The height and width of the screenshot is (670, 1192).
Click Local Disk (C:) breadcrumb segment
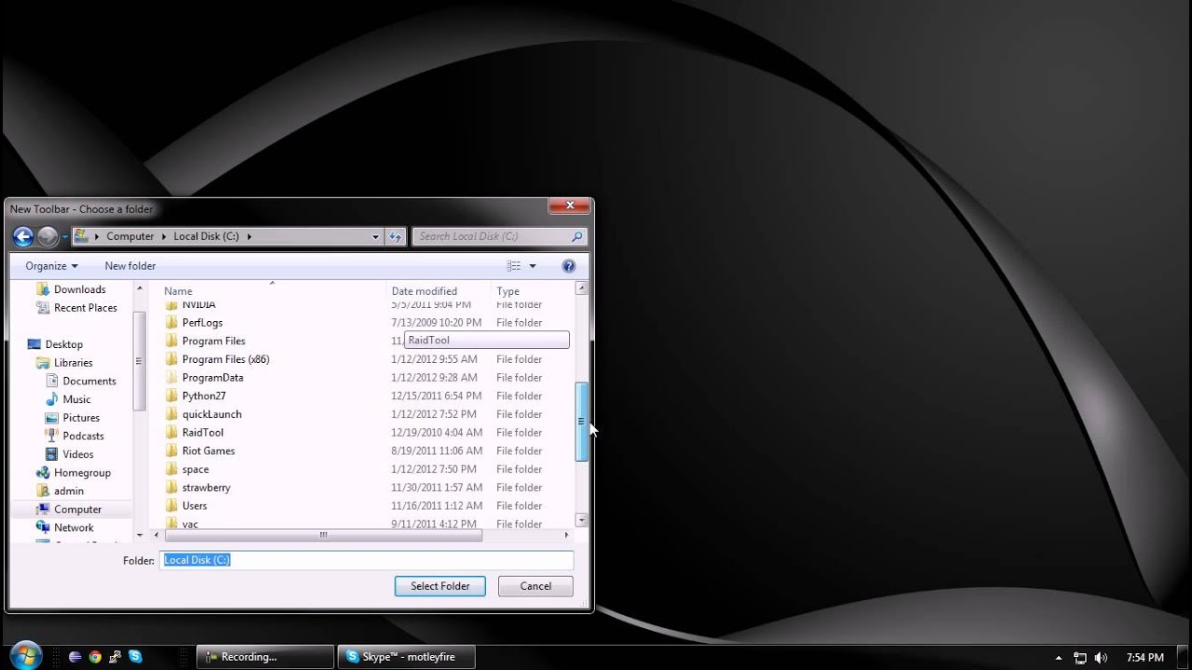pos(206,236)
